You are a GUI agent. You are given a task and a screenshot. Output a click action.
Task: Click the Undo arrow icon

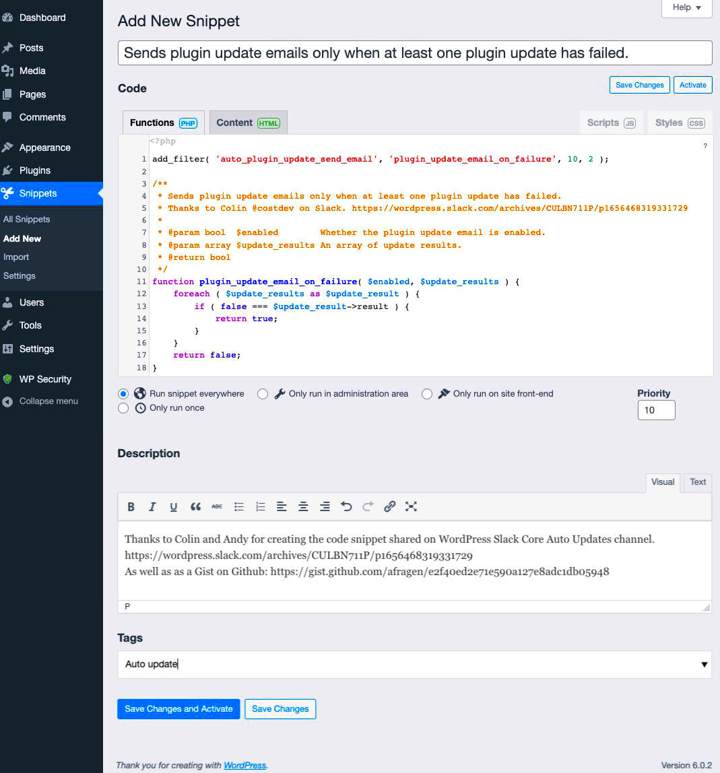346,506
